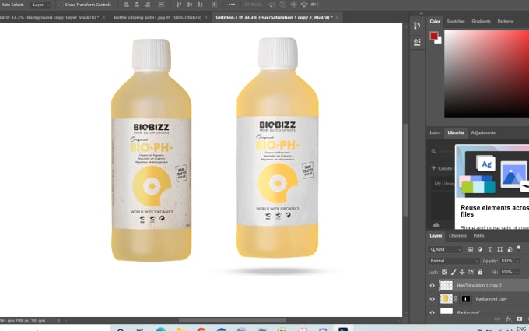Click the align right edges icon
Viewport: 529px width, 331px height.
pyautogui.click(x=148, y=5)
